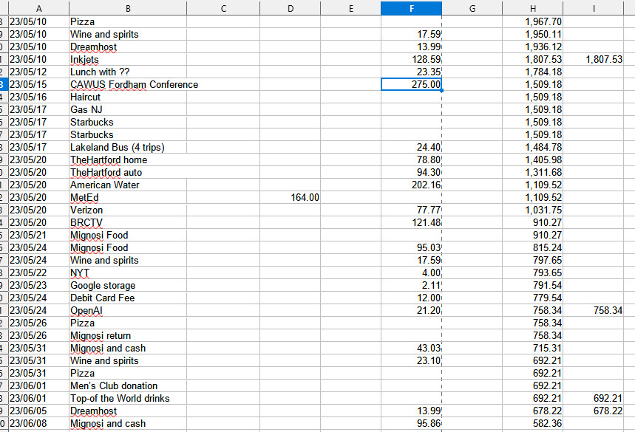The image size is (635, 432).
Task: Click the Google storage cell
Action: coord(128,285)
